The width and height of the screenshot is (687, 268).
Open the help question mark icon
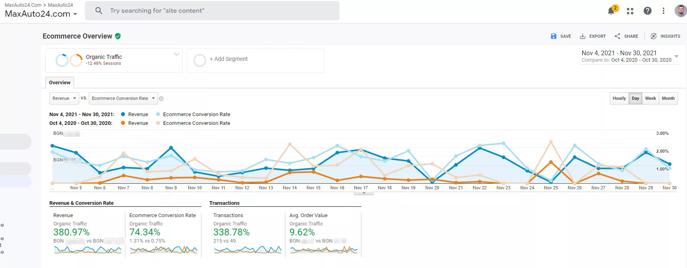pyautogui.click(x=648, y=11)
